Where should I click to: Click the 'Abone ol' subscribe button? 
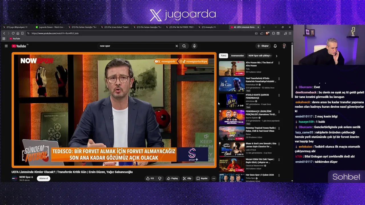[44, 178]
